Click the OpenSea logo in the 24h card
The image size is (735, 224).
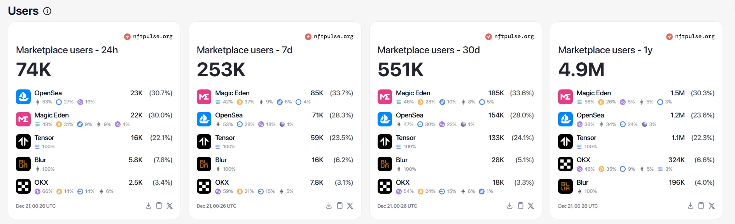click(23, 97)
